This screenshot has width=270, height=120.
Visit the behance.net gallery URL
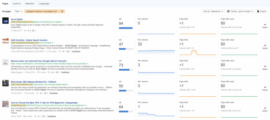(x=36, y=22)
